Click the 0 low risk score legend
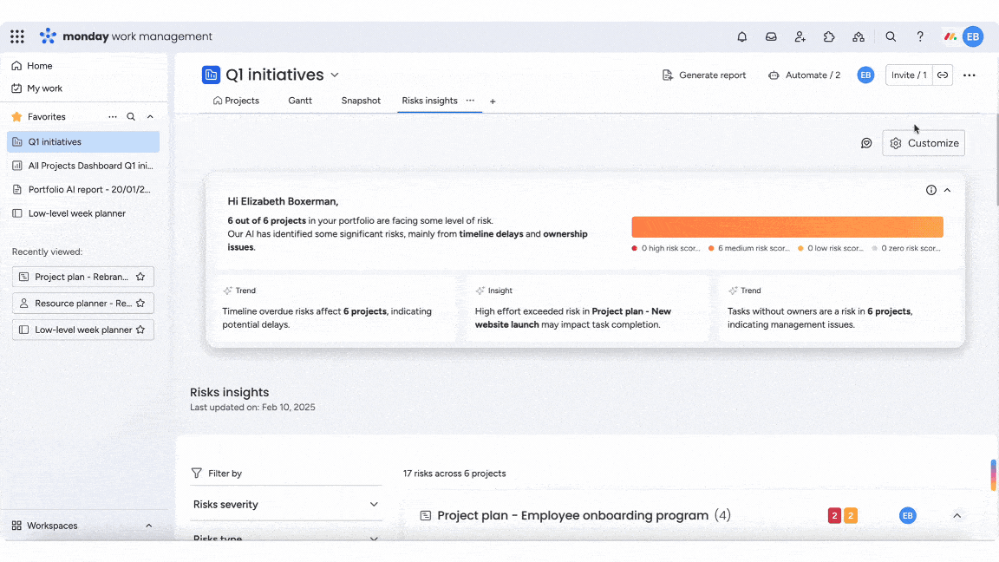 pos(831,249)
